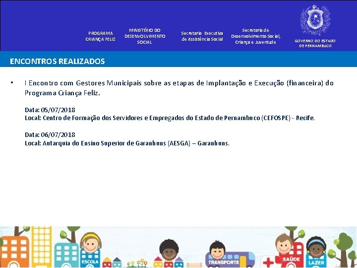Click the 'Programa Criança Feliz.' line
This screenshot has height=268, width=357.
[62, 93]
